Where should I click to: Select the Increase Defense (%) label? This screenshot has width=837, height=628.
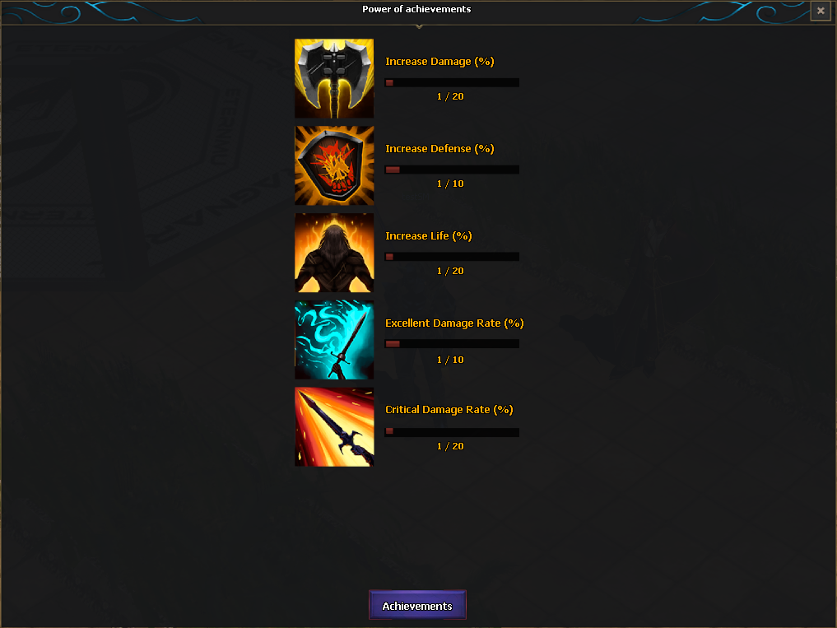click(x=439, y=148)
